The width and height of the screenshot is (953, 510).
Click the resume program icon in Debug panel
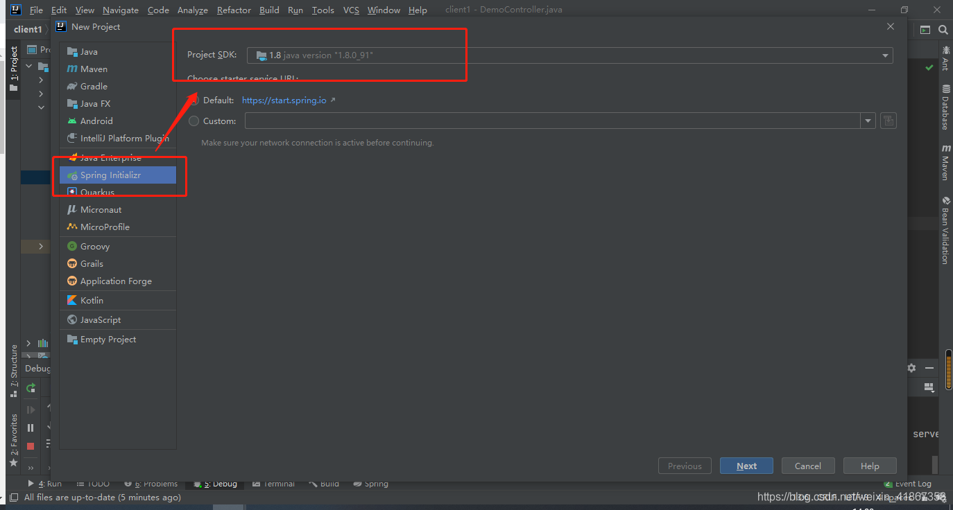pos(31,410)
